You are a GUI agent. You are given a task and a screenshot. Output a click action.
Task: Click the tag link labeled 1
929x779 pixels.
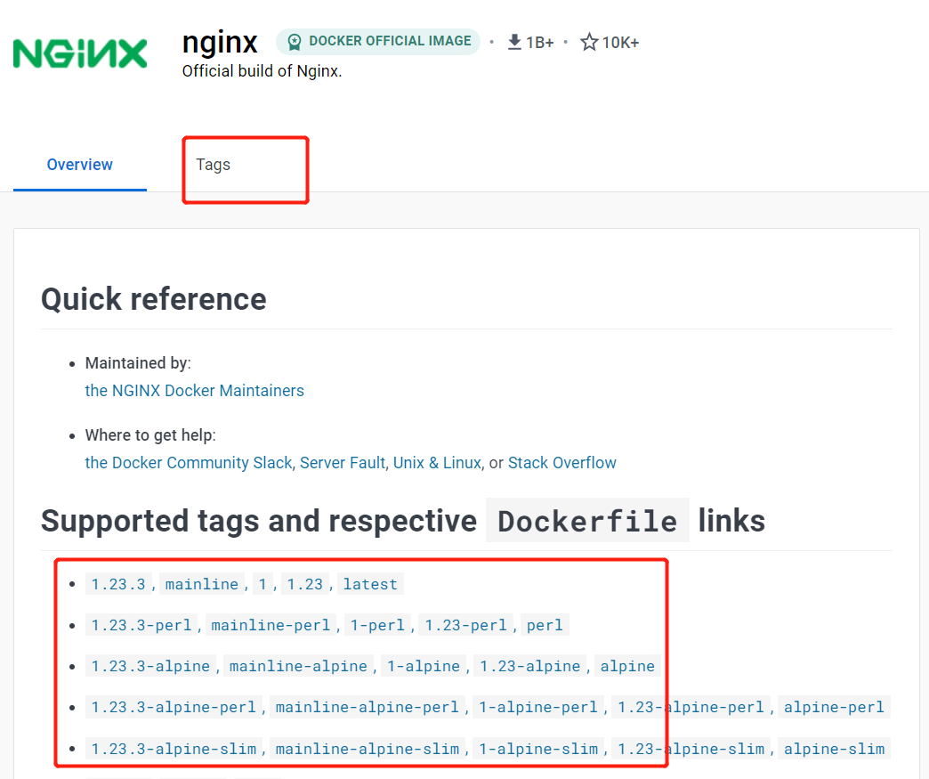click(x=263, y=585)
